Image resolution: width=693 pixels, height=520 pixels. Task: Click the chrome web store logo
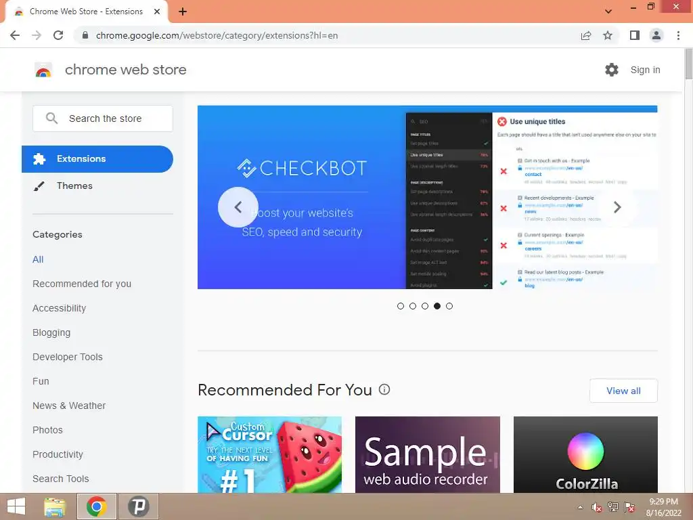tap(43, 70)
